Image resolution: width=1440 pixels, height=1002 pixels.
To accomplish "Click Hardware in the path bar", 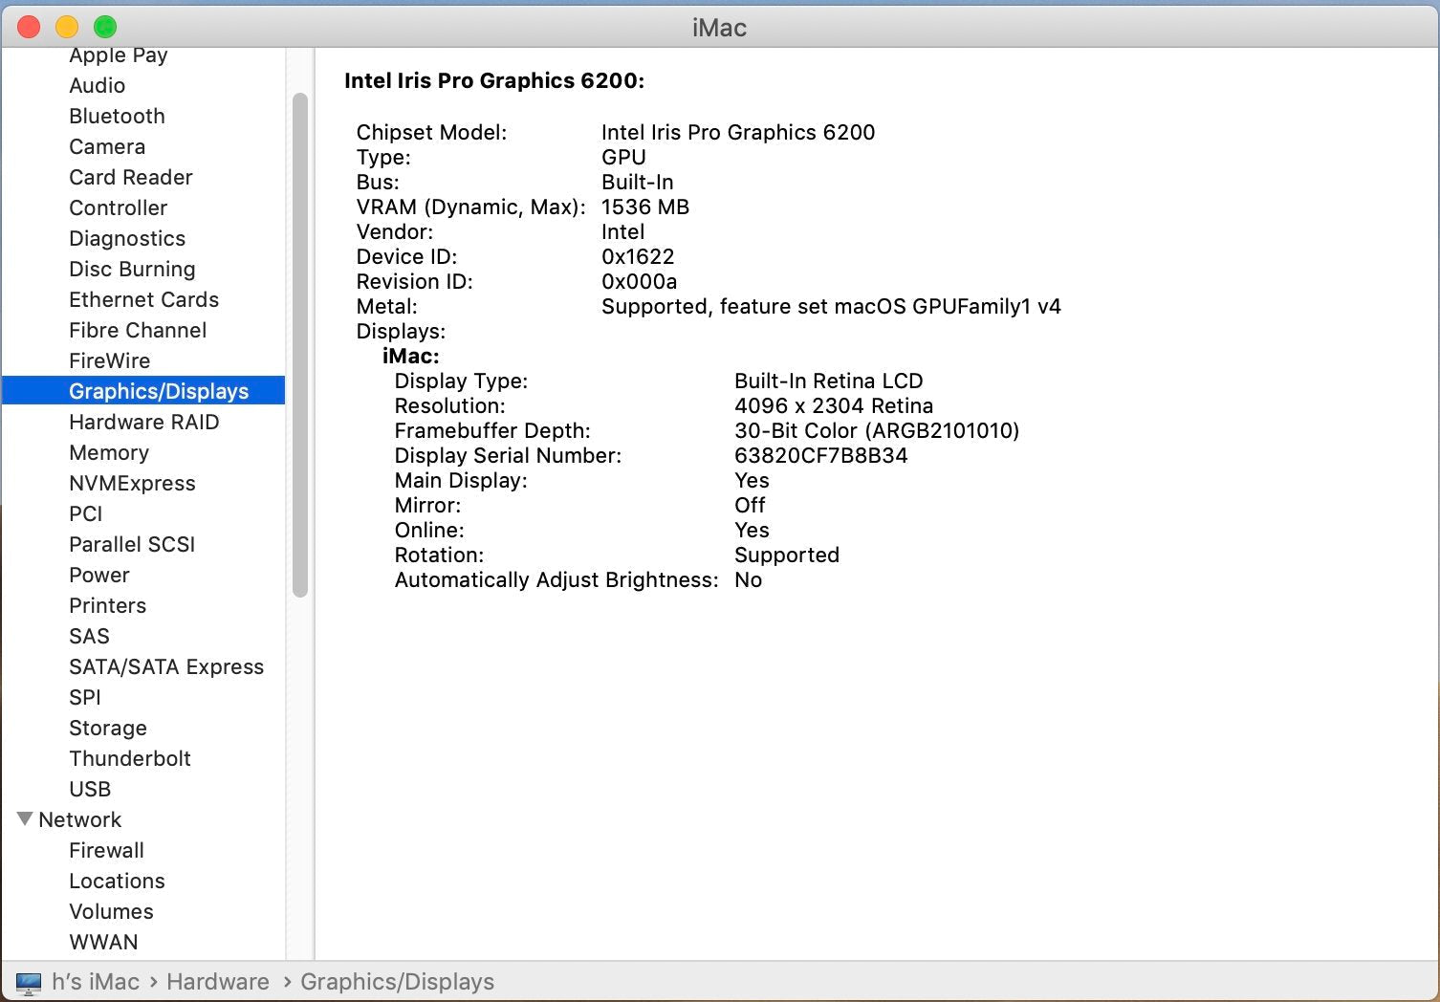I will 218,982.
